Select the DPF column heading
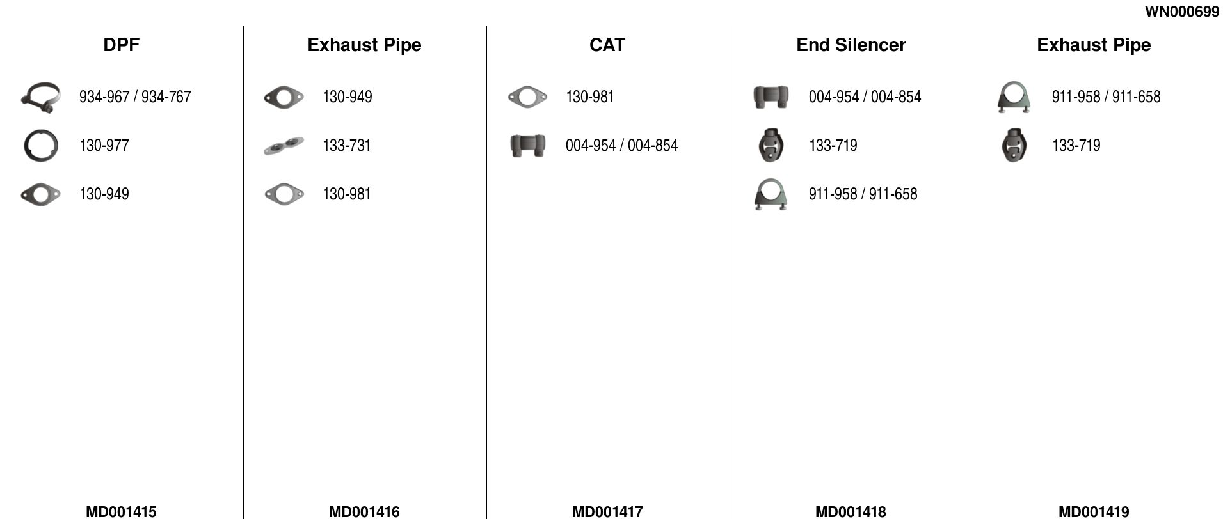Screen dimensions: 1223x519 tap(121, 45)
